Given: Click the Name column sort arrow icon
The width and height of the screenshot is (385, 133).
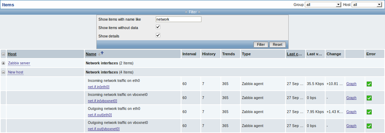Looking at the screenshot, I should pyautogui.click(x=101, y=54).
